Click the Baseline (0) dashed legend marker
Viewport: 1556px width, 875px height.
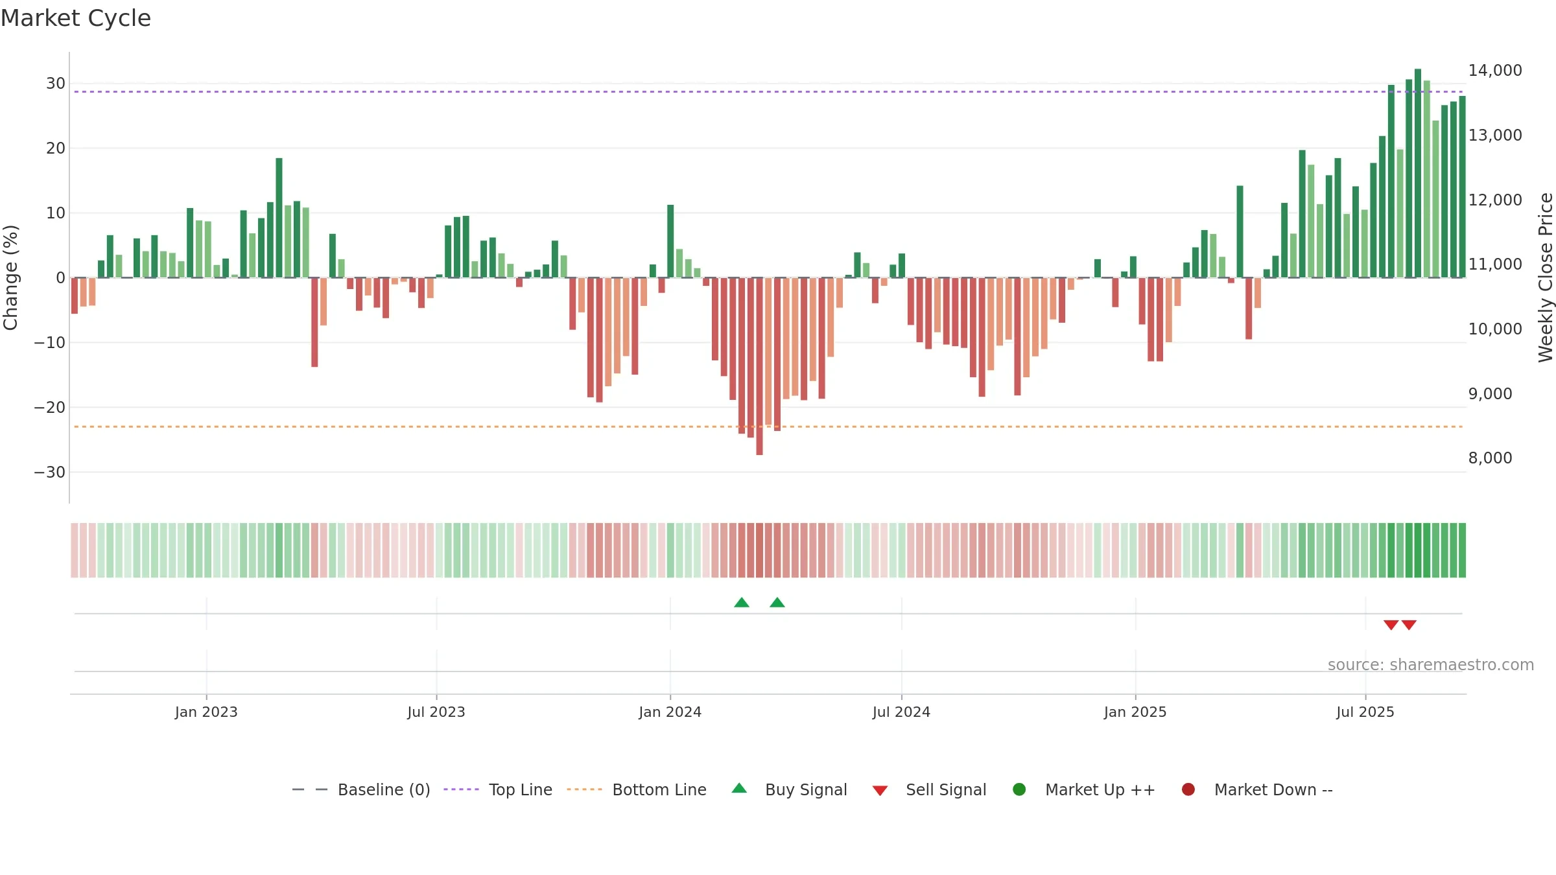310,789
